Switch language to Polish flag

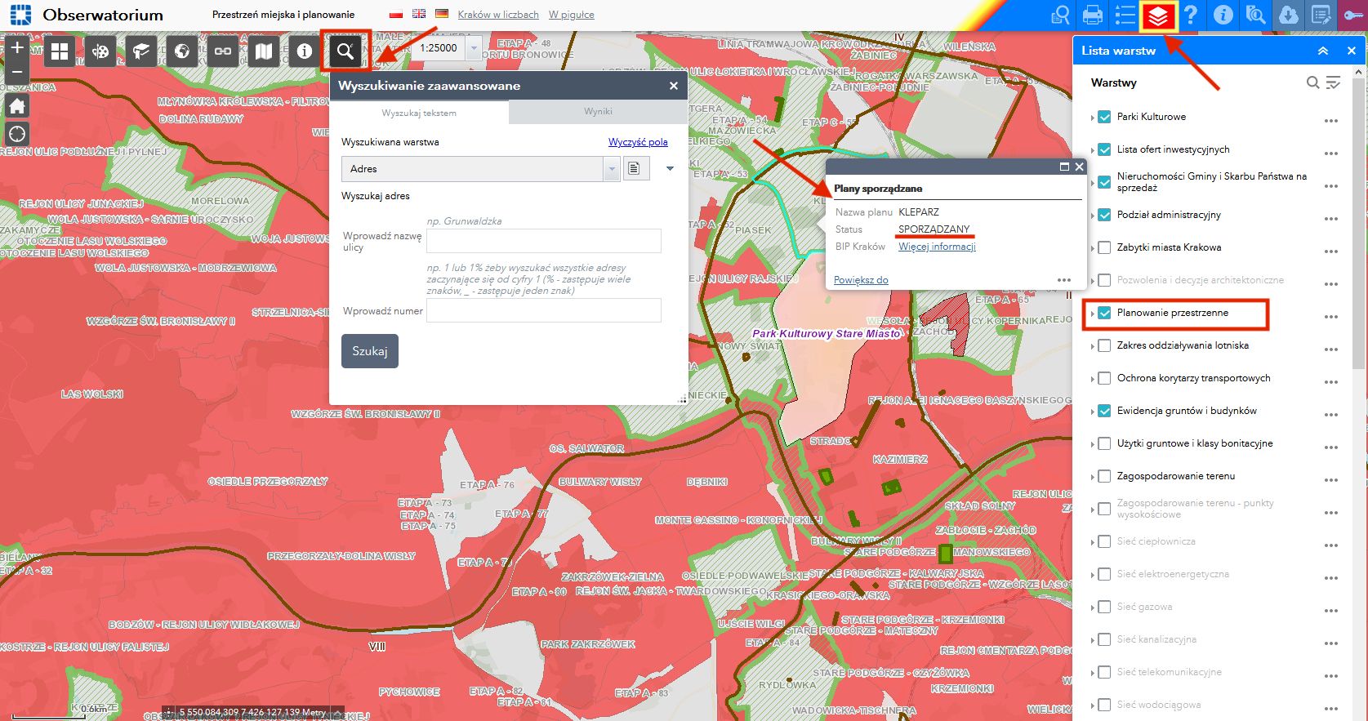pyautogui.click(x=396, y=14)
